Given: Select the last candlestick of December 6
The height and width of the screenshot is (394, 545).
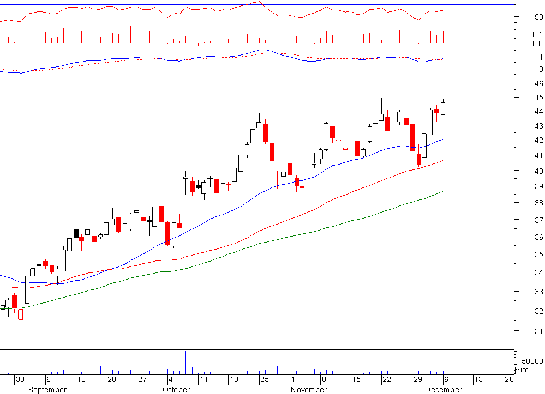Looking at the screenshot, I should coord(443,108).
